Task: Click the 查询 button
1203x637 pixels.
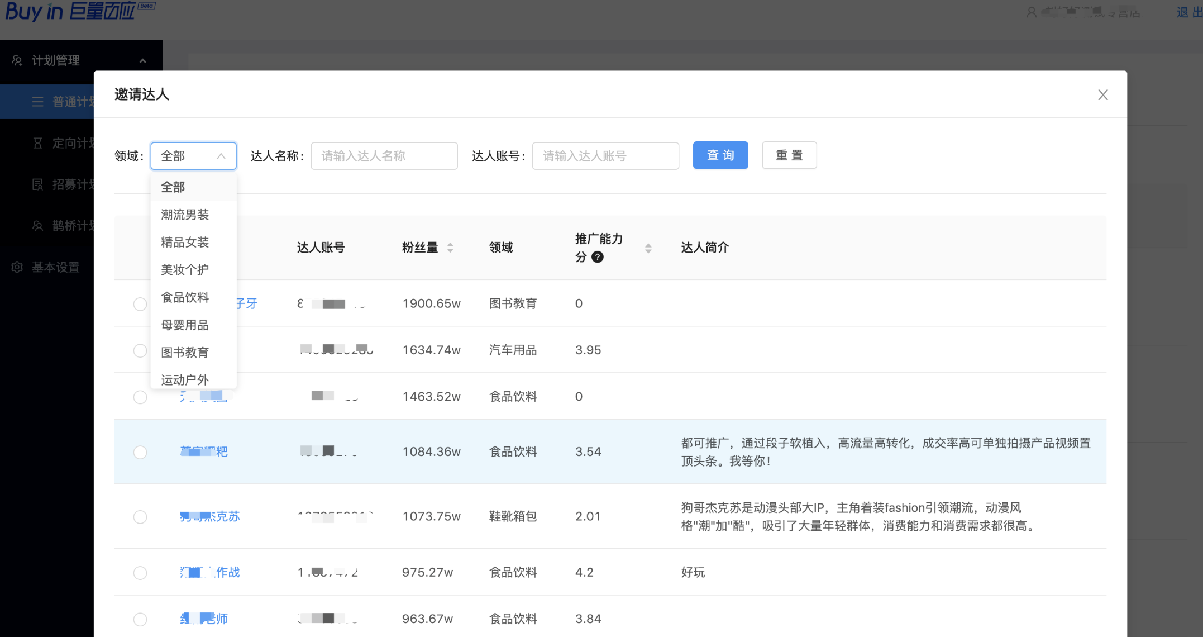Action: [x=720, y=155]
